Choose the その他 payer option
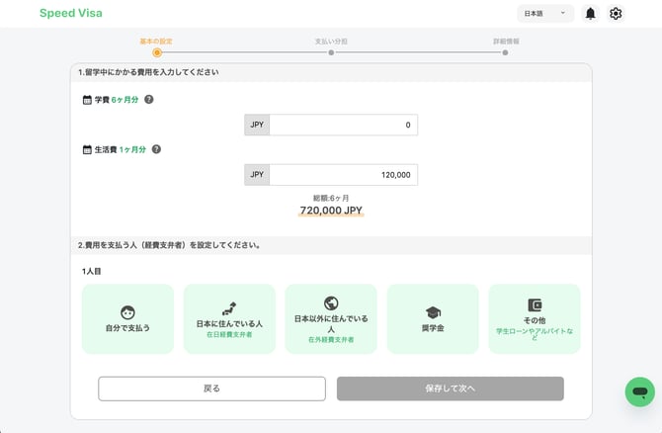 pos(535,319)
